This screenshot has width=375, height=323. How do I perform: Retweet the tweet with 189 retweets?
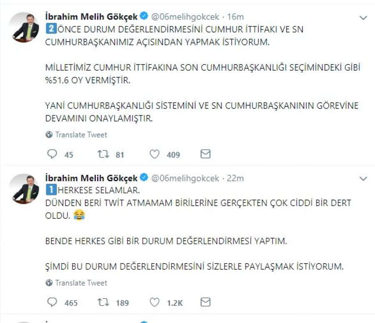(103, 303)
